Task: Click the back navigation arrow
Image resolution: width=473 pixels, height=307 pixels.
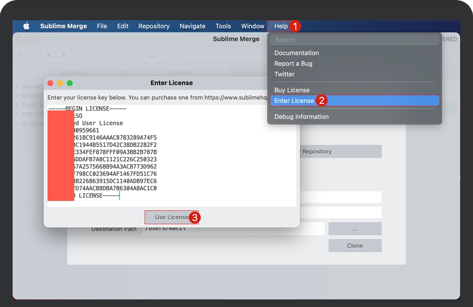Action: [x=48, y=55]
